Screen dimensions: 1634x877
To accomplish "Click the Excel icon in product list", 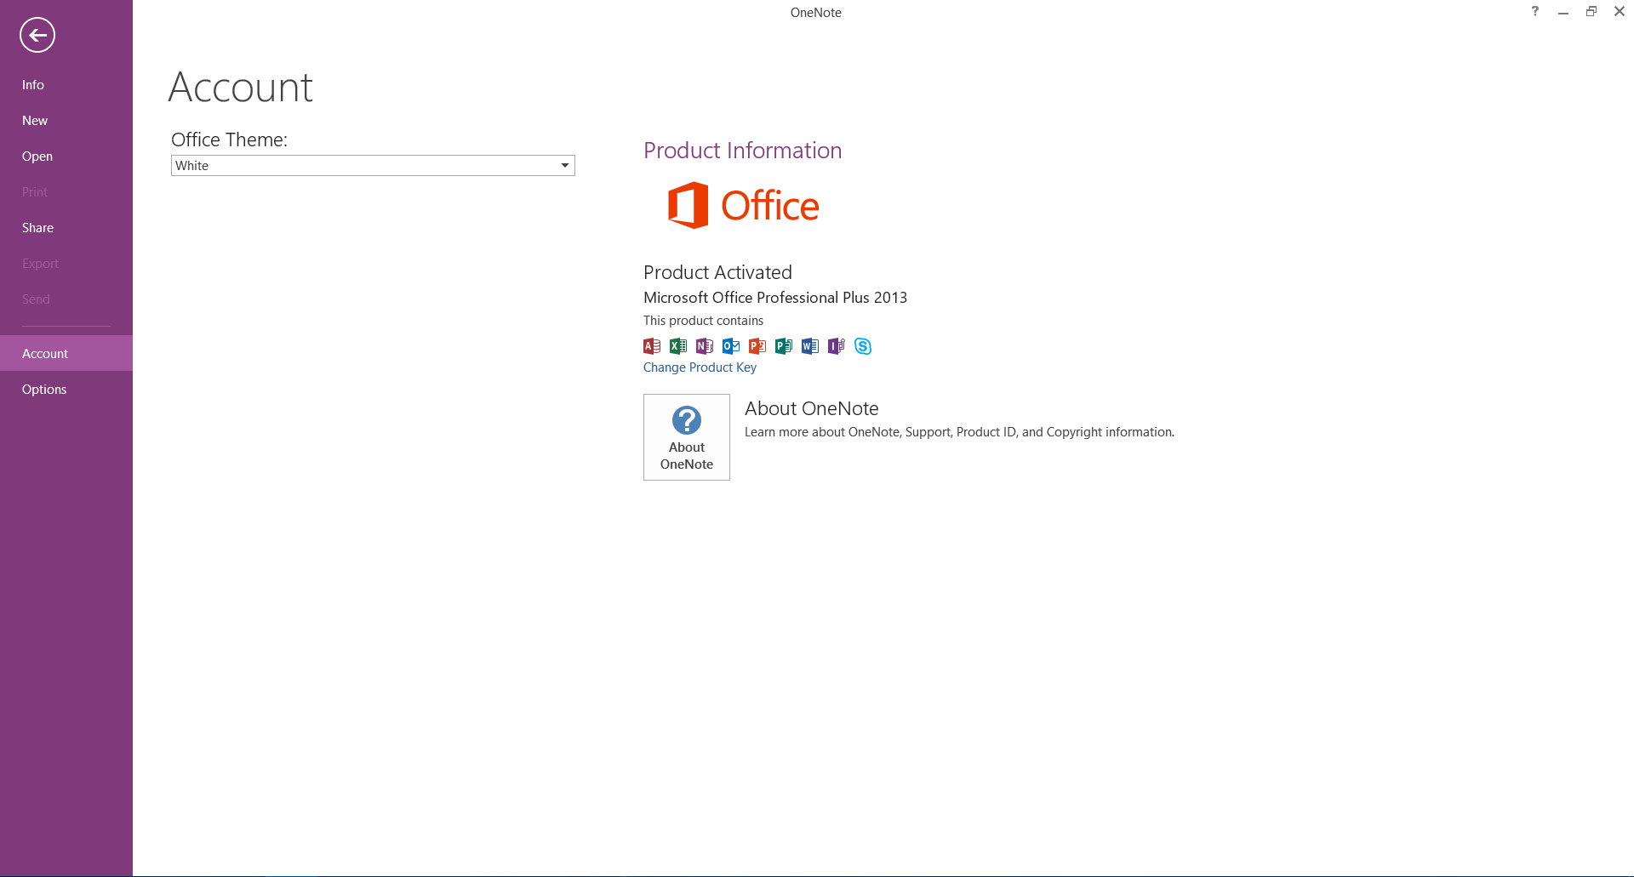I will point(678,346).
